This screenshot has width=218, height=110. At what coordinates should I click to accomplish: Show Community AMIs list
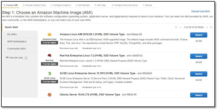point(17,49)
